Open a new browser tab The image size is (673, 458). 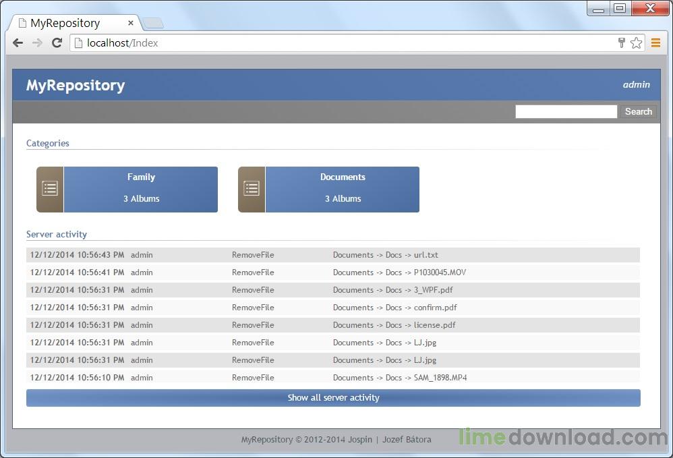coord(154,22)
